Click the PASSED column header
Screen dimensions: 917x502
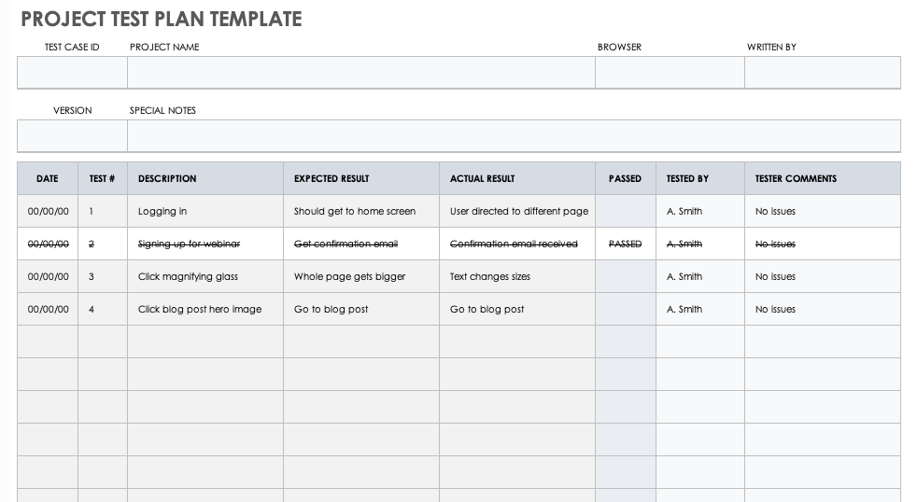[x=625, y=178]
